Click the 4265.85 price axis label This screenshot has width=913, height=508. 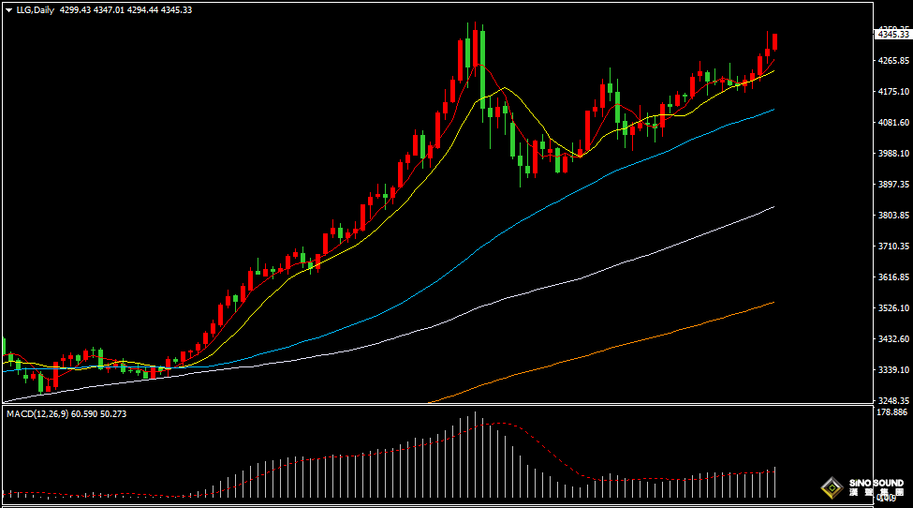click(892, 61)
